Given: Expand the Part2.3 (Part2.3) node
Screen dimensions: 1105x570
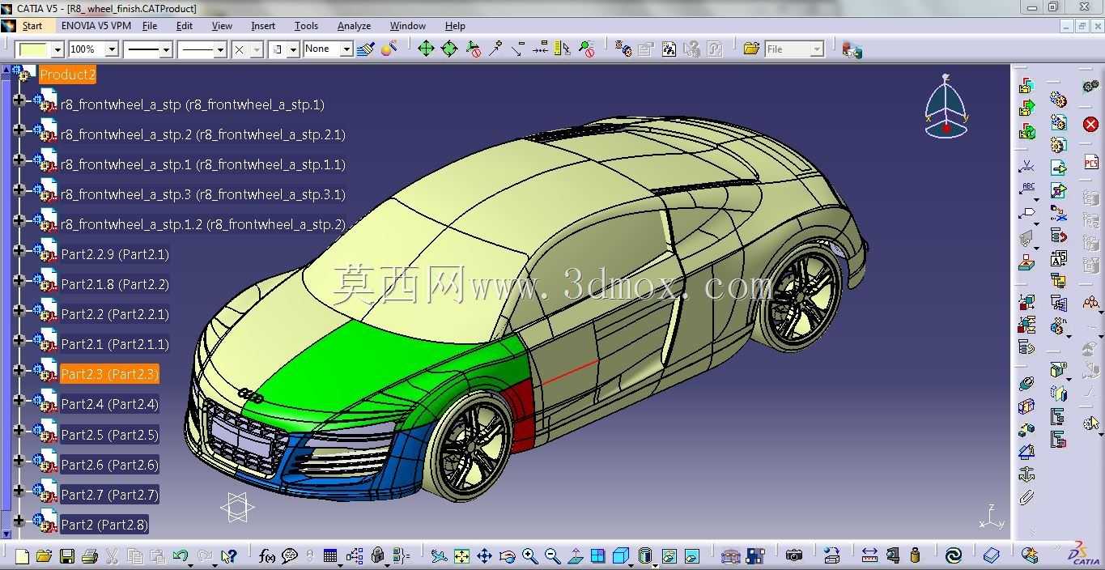Looking at the screenshot, I should (x=19, y=370).
